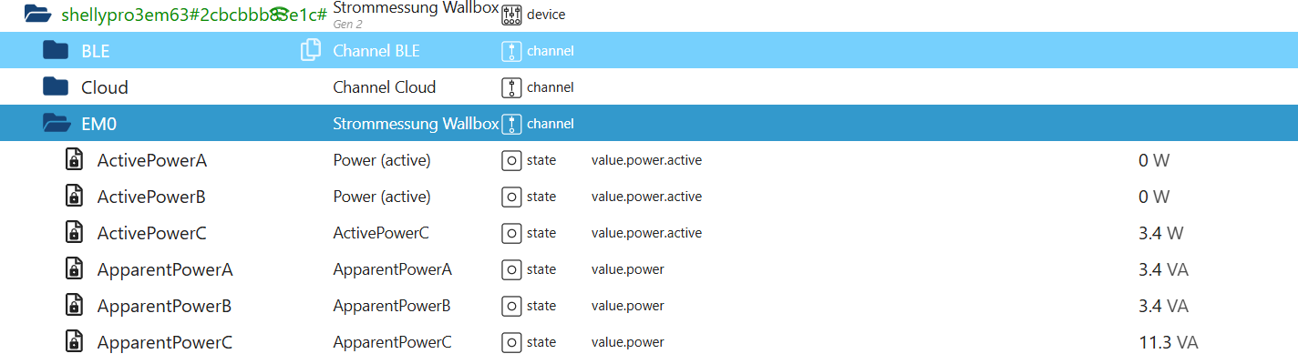1298x364 pixels.
Task: Click the state icon in ActivePowerB row
Action: pyautogui.click(x=511, y=197)
